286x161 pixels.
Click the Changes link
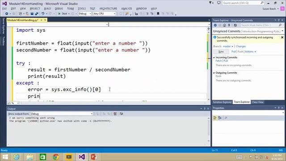click(x=240, y=47)
